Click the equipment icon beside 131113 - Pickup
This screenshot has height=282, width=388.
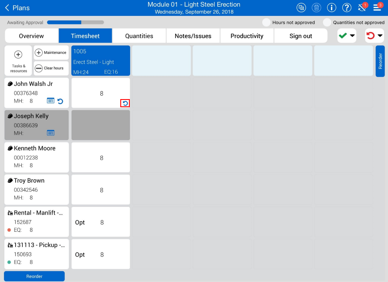pos(10,245)
